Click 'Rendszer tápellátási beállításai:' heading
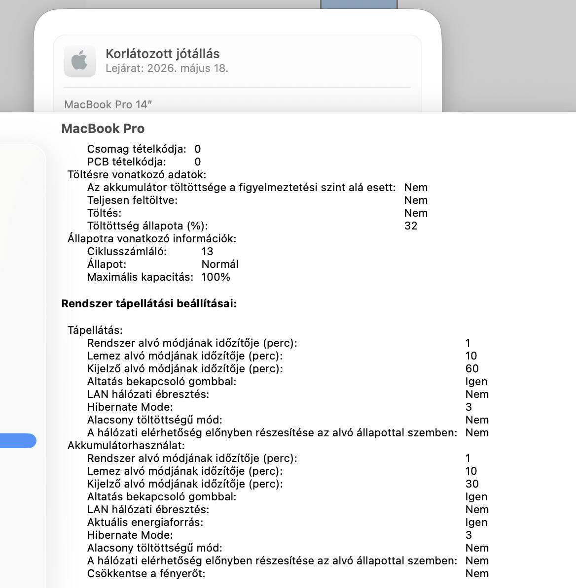576x588 pixels. click(149, 303)
